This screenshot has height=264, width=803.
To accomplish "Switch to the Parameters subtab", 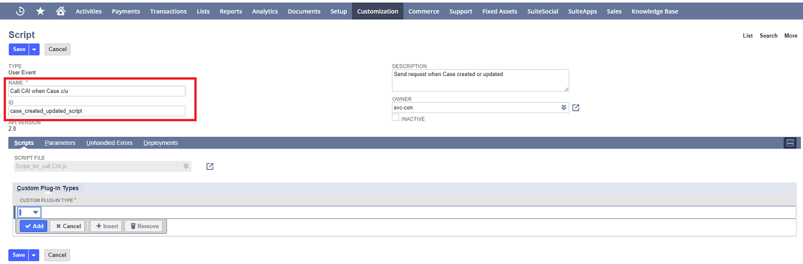I will point(60,143).
